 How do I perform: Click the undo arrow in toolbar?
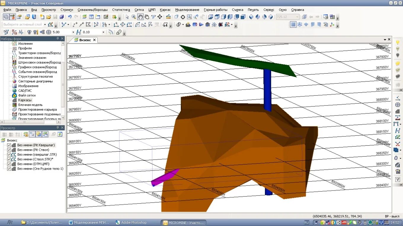(70, 17)
